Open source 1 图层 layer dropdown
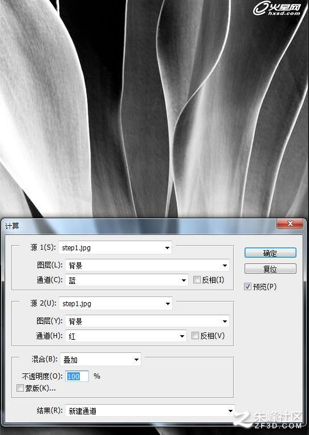Viewport: 309px width, 435px height. 147,266
